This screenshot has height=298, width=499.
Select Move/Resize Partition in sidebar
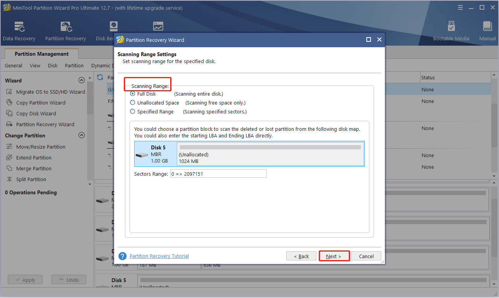(x=41, y=147)
